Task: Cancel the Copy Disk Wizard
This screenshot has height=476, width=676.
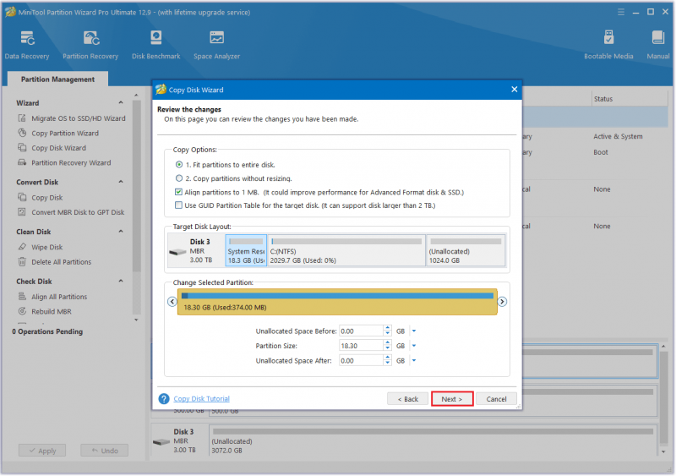Action: [496, 399]
